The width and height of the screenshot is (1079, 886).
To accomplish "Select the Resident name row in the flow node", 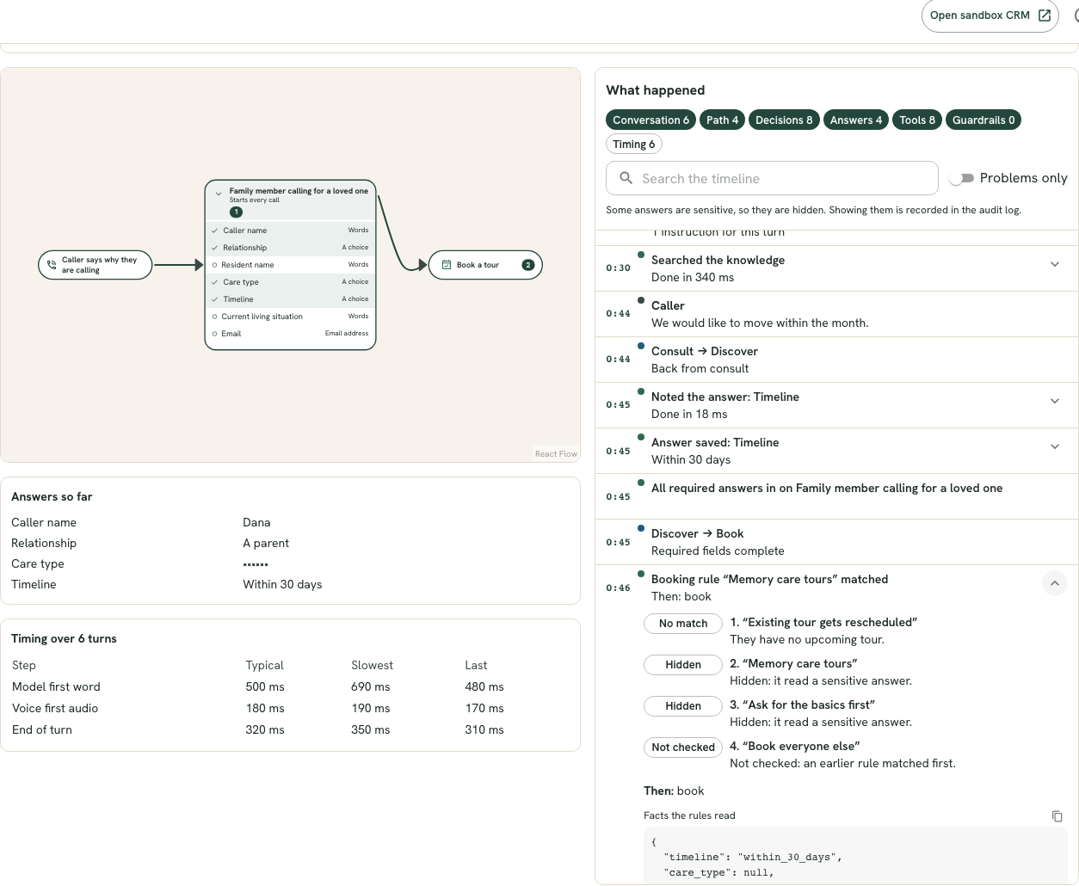I will click(291, 265).
